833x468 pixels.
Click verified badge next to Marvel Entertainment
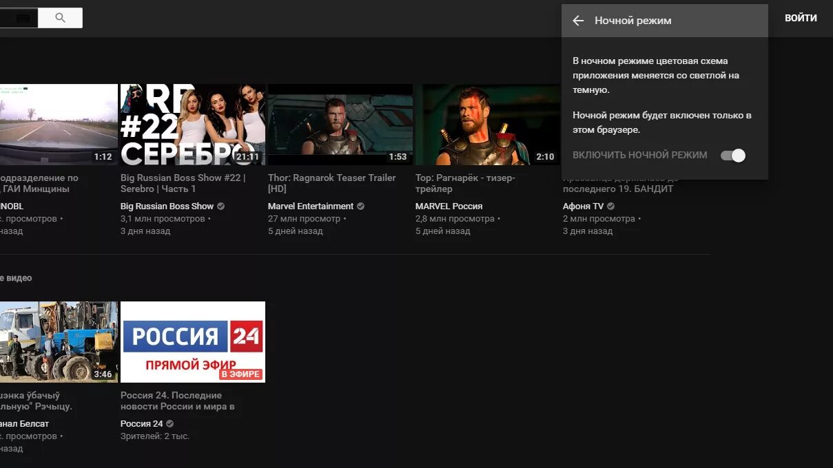click(360, 206)
